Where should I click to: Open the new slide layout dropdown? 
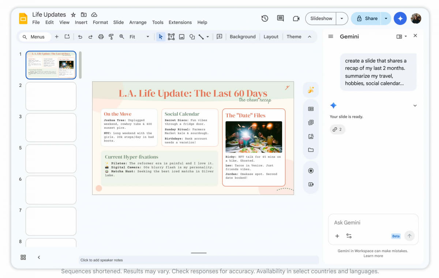point(67,37)
